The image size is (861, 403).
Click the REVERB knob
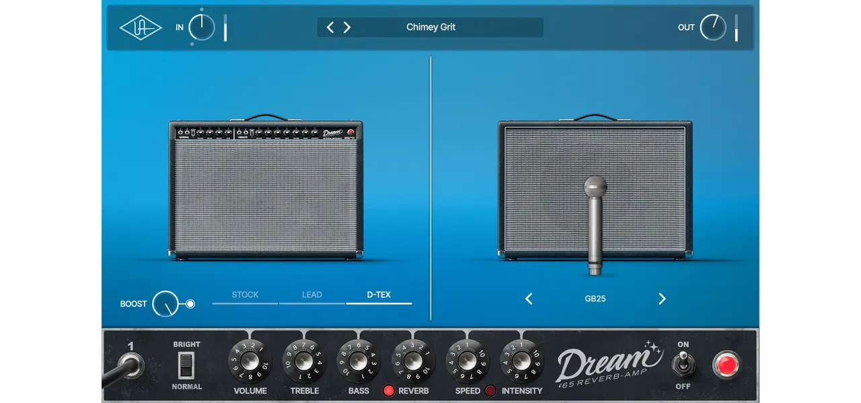[x=413, y=362]
